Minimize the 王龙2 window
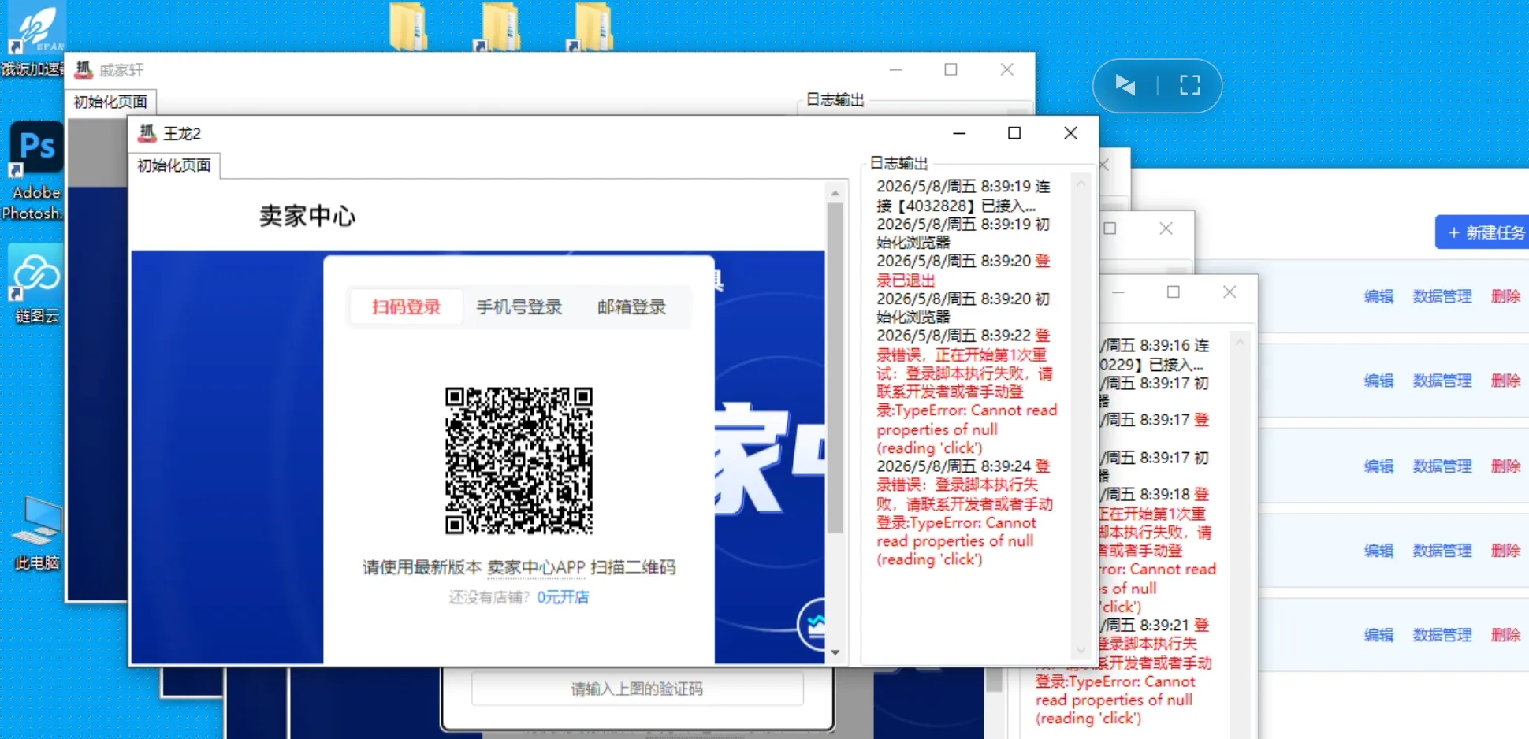1529x739 pixels. (x=959, y=133)
